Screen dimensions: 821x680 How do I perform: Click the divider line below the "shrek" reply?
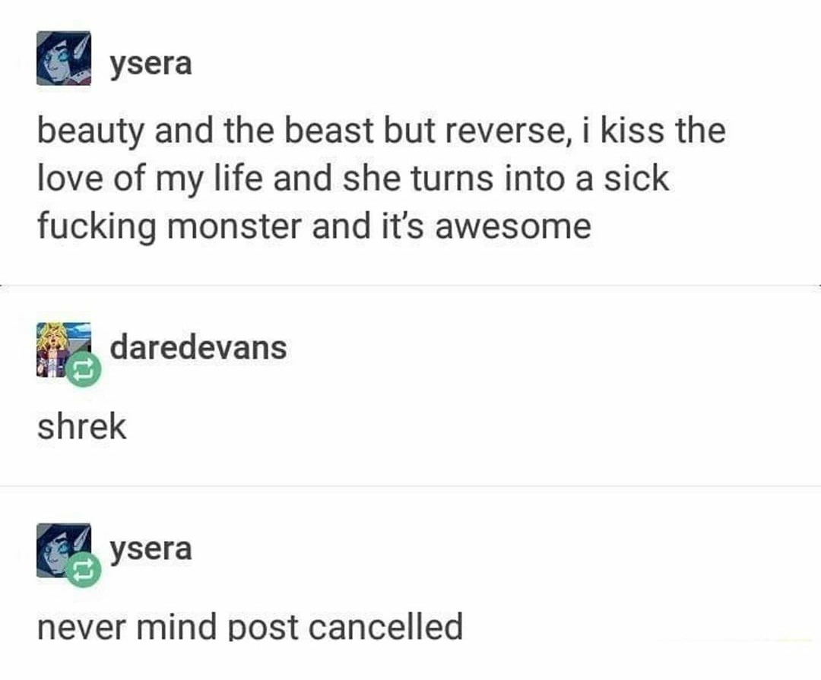tap(410, 485)
